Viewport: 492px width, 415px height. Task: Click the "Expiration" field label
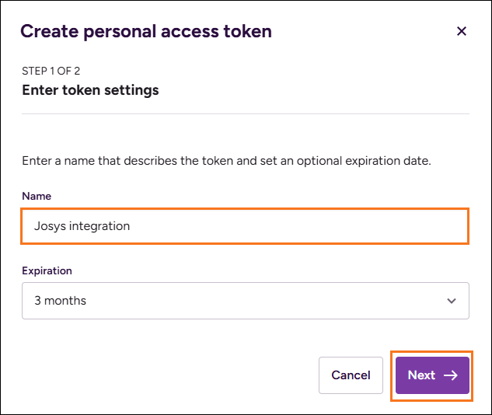tap(47, 271)
